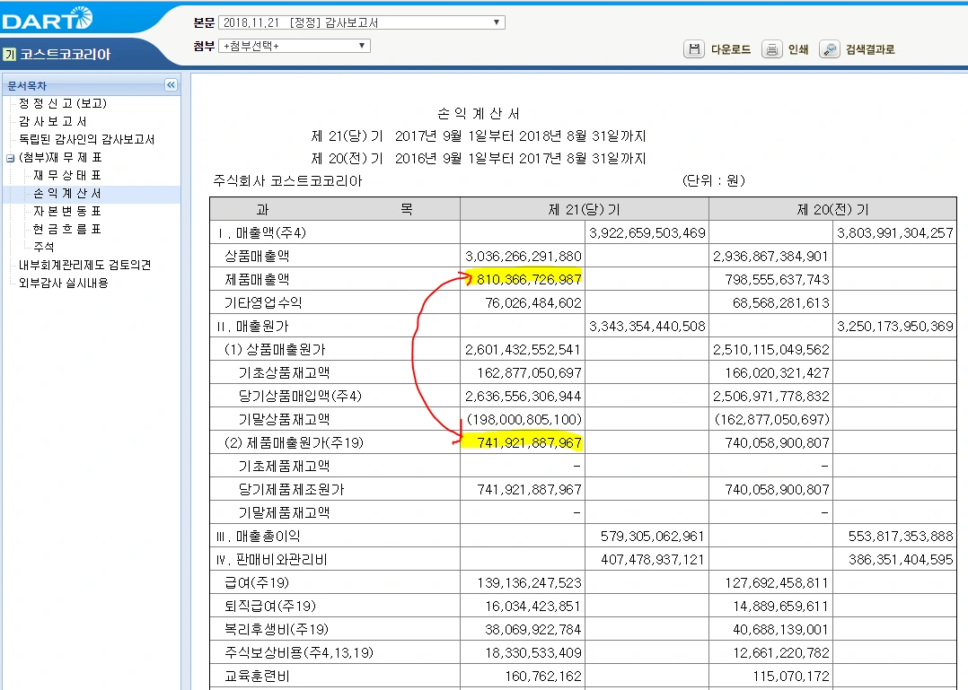This screenshot has width=968, height=690.
Task: Open the 본문 document dropdown
Action: tap(362, 22)
